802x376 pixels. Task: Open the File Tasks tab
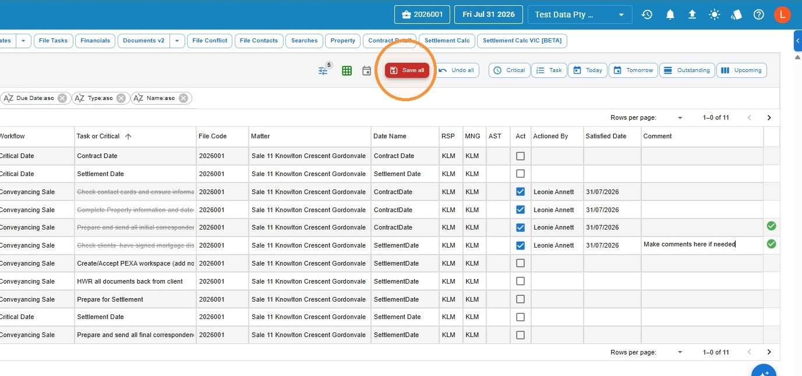(54, 41)
